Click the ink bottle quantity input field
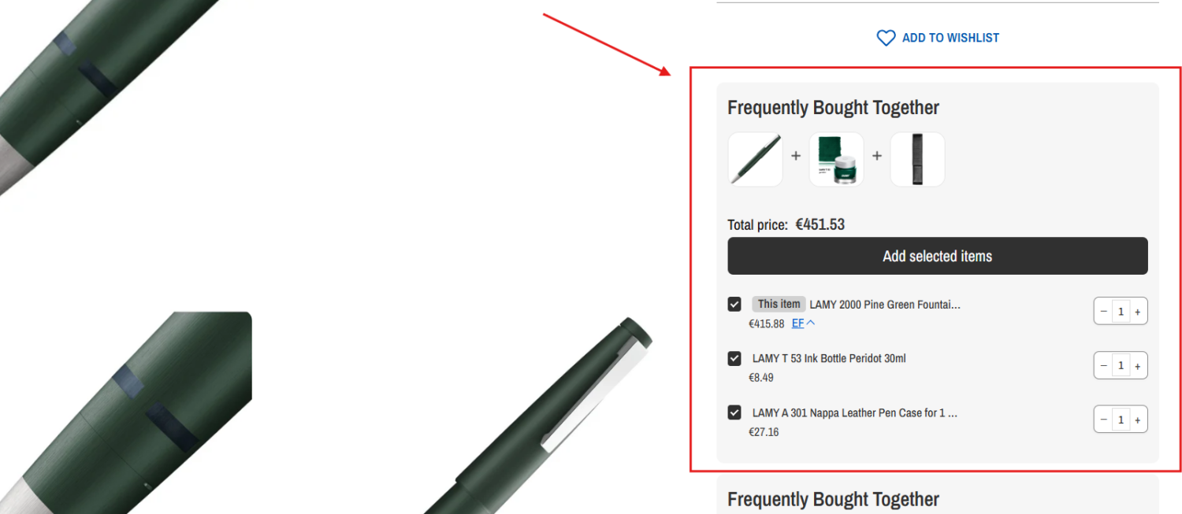Viewport: 1182px width, 514px height. tap(1121, 366)
